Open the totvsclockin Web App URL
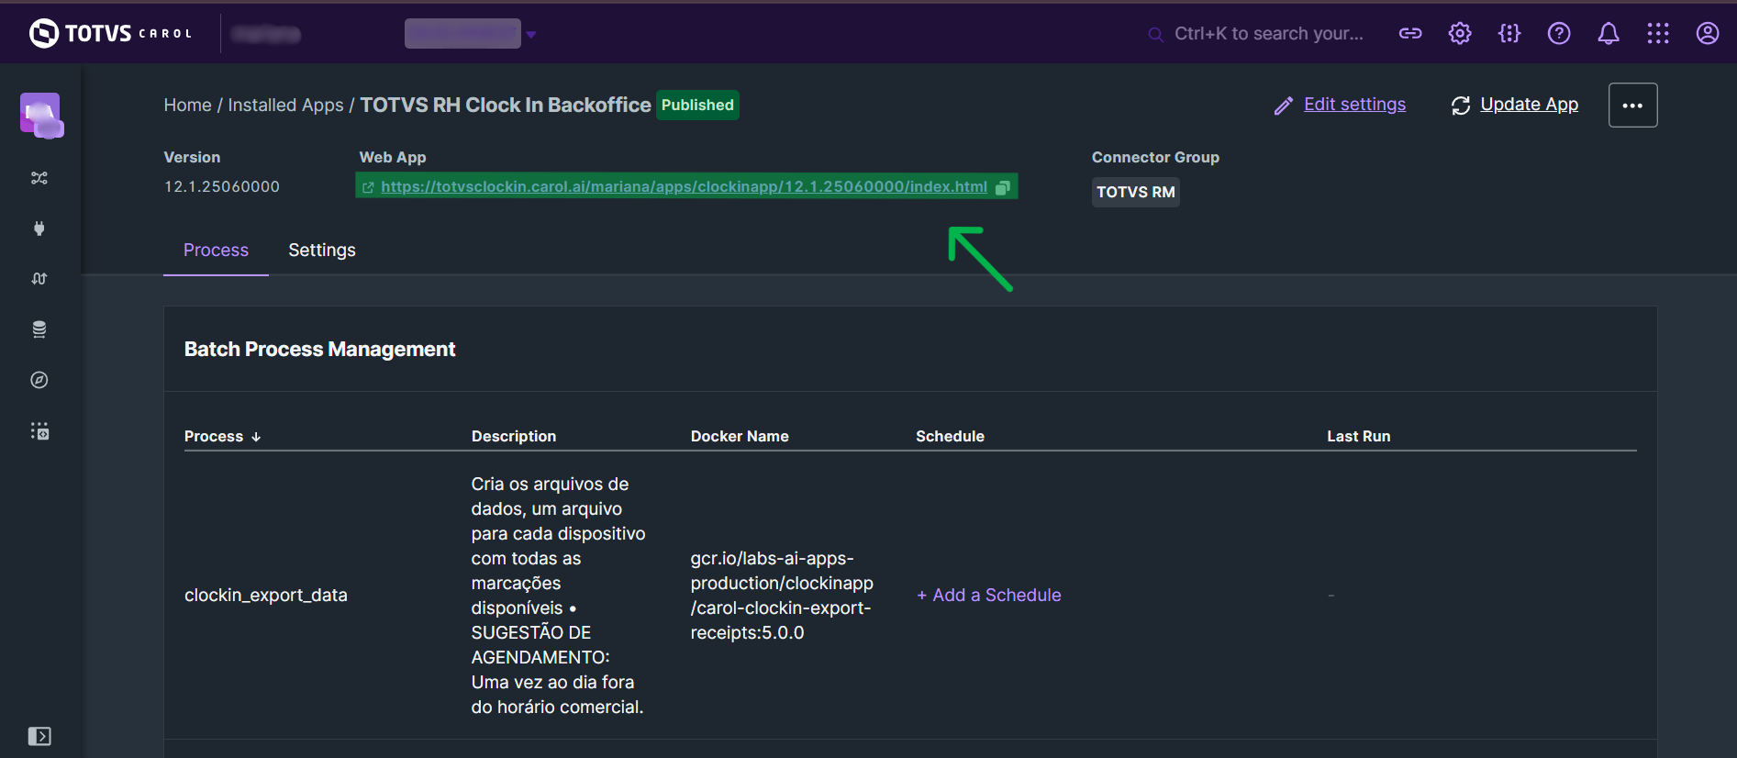1737x758 pixels. [x=685, y=187]
